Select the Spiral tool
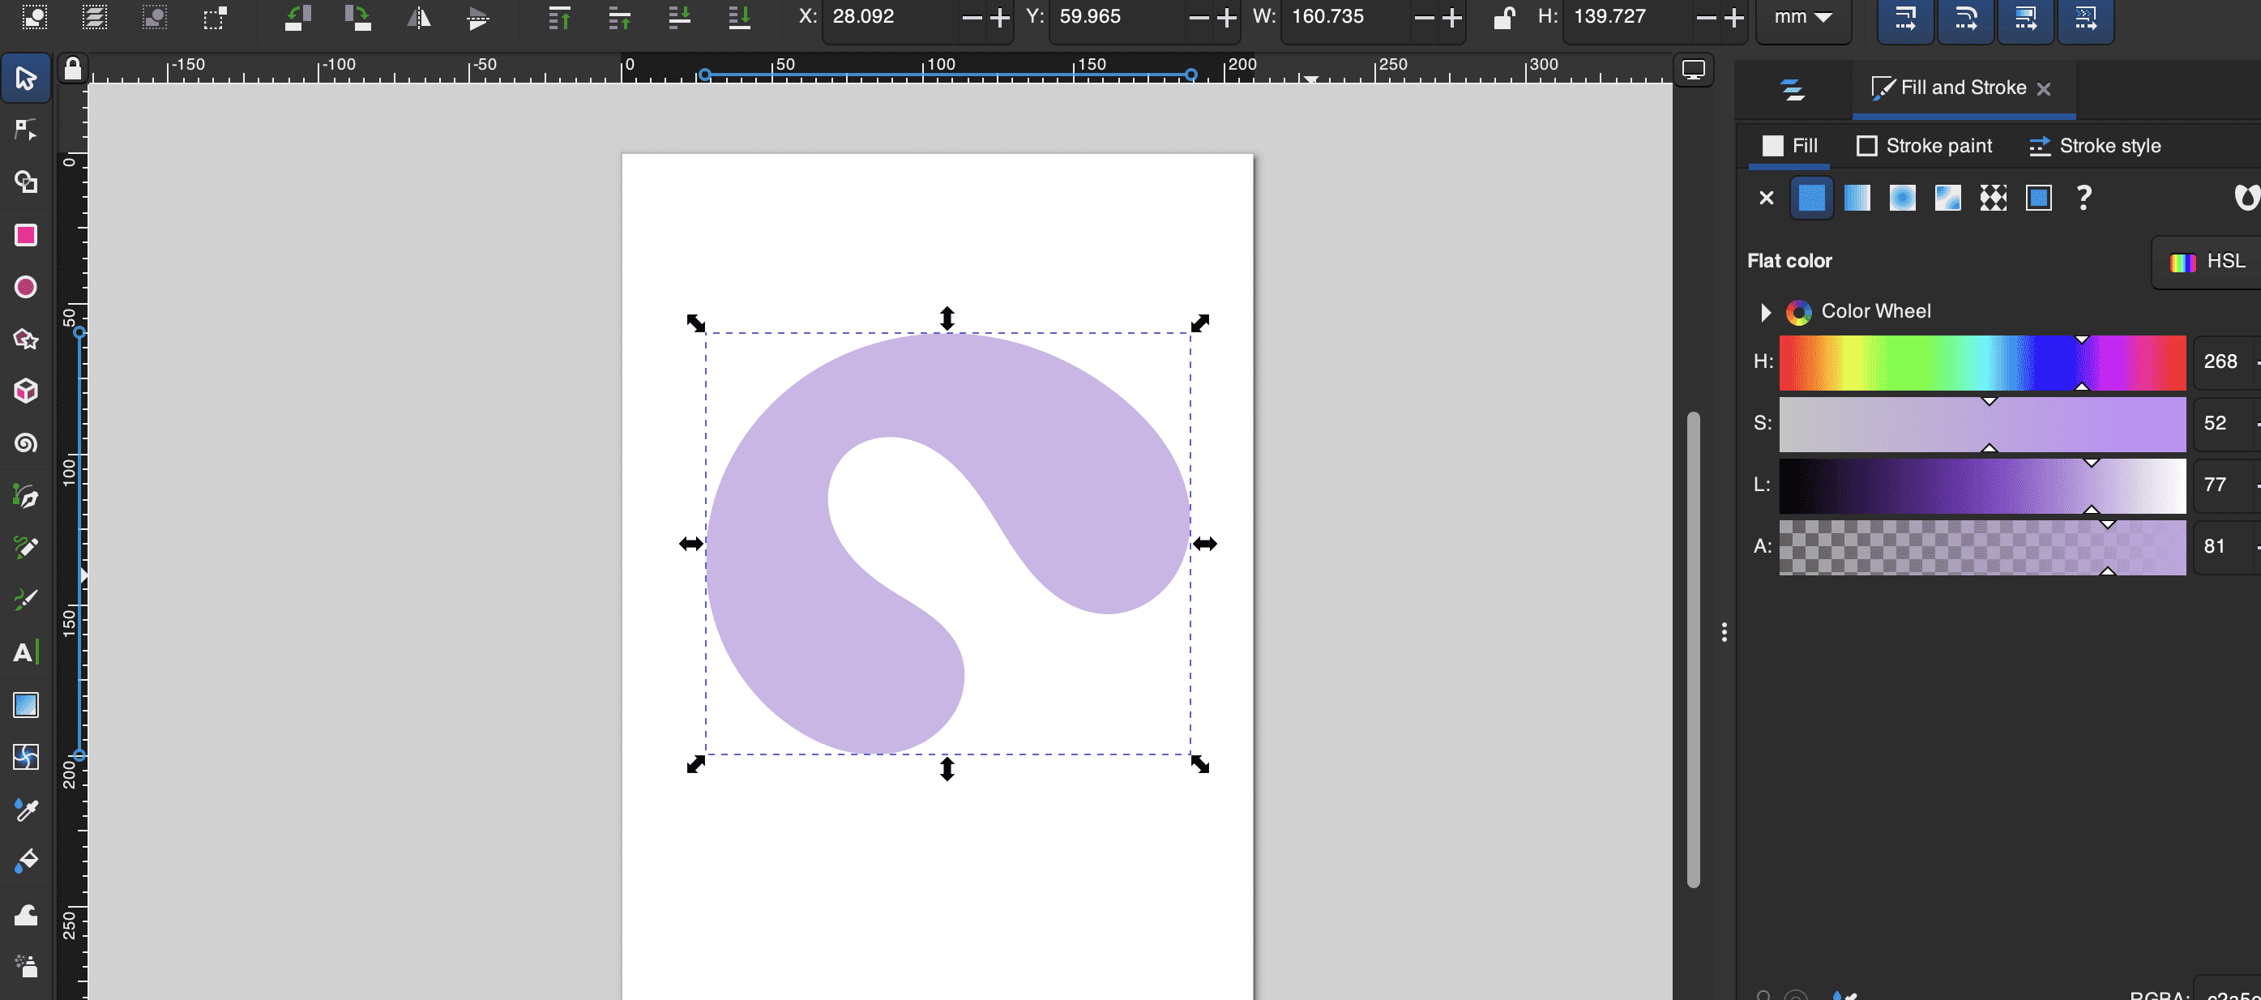Screen dimensions: 2261x1000 pyautogui.click(x=25, y=443)
